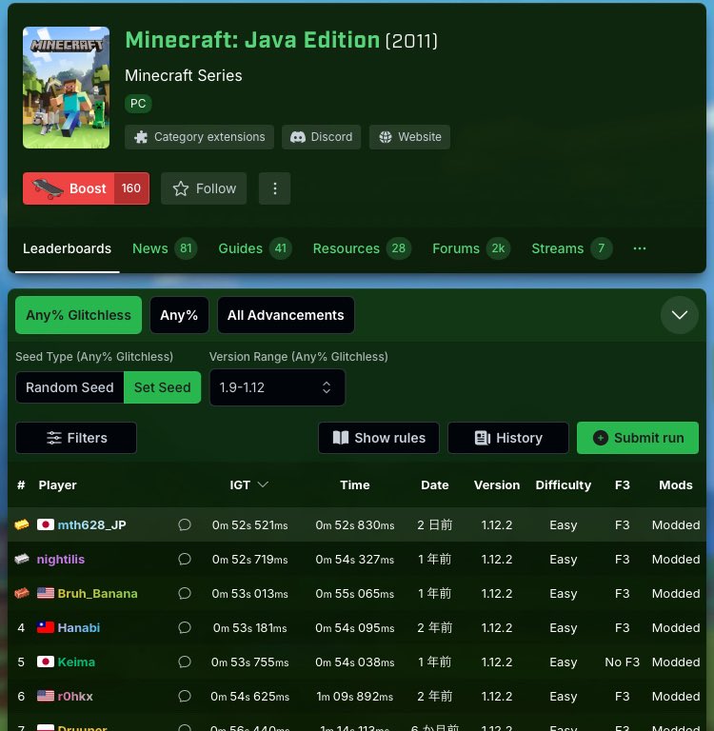Image resolution: width=714 pixels, height=731 pixels.
Task: Open the game Website link
Action: click(409, 137)
